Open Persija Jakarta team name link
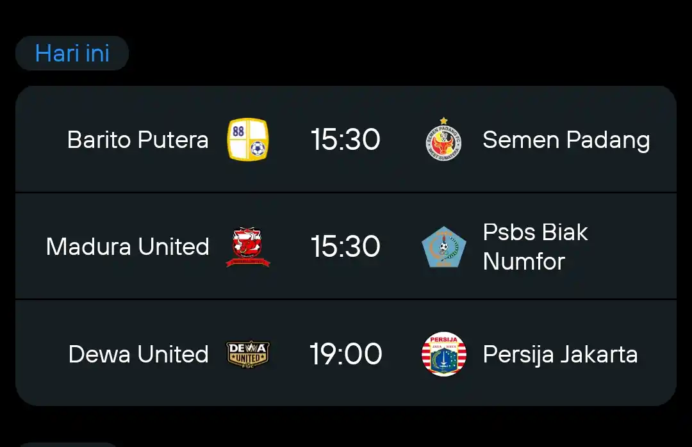The image size is (692, 447). tap(560, 355)
